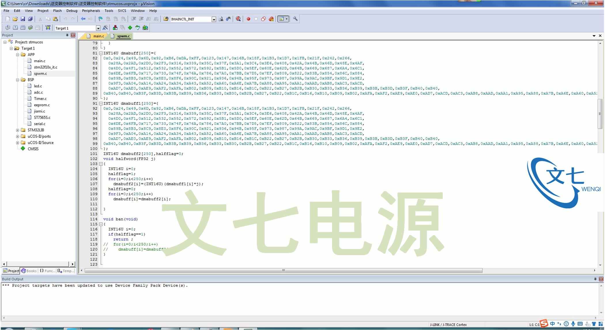Translate current file icon
The height and width of the screenshot is (330, 605).
click(x=8, y=28)
